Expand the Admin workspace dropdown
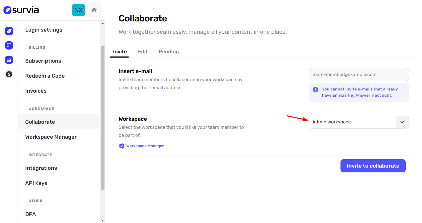The image size is (422, 223). 352,122
